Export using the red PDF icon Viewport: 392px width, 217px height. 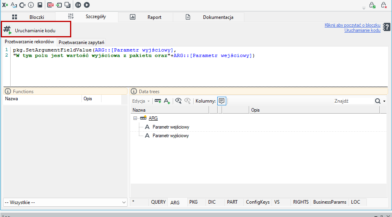50,5
